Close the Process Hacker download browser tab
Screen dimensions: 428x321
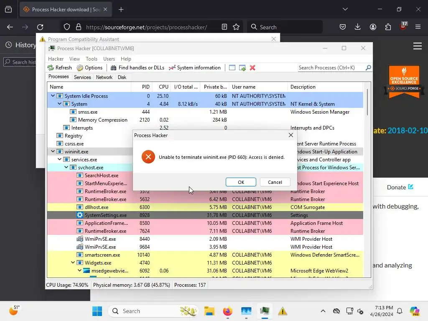coord(105,9)
